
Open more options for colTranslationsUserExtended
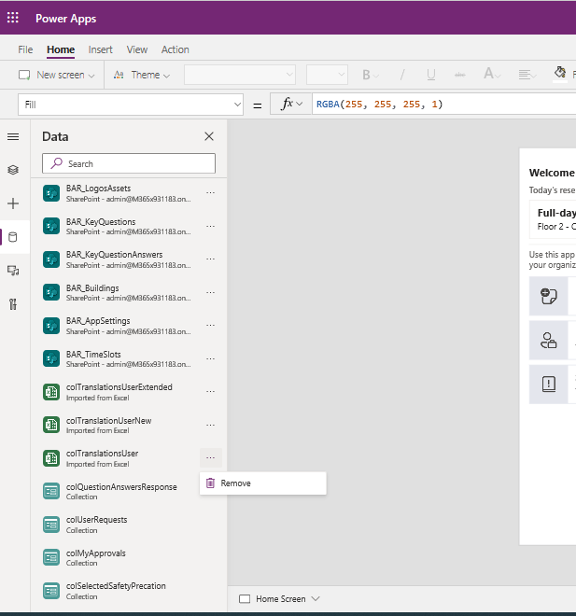pos(211,392)
